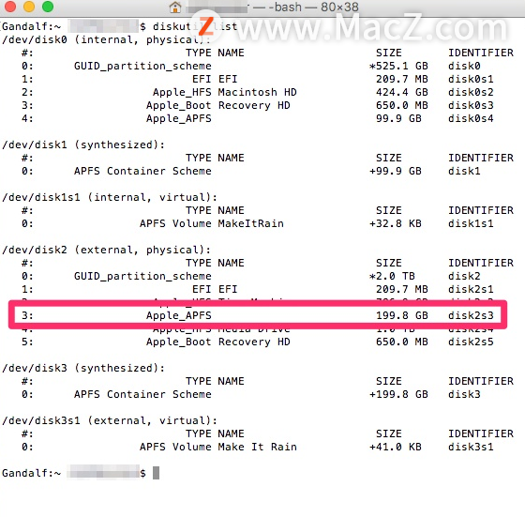The image size is (525, 517).
Task: Click the "disk2s1" identifier
Action: coord(471,289)
